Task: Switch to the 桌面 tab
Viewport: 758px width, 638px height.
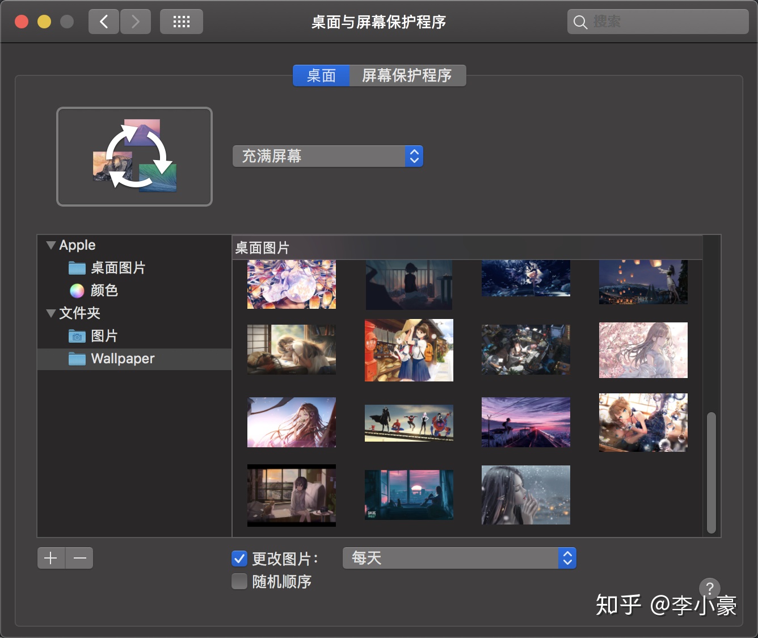Action: [321, 75]
